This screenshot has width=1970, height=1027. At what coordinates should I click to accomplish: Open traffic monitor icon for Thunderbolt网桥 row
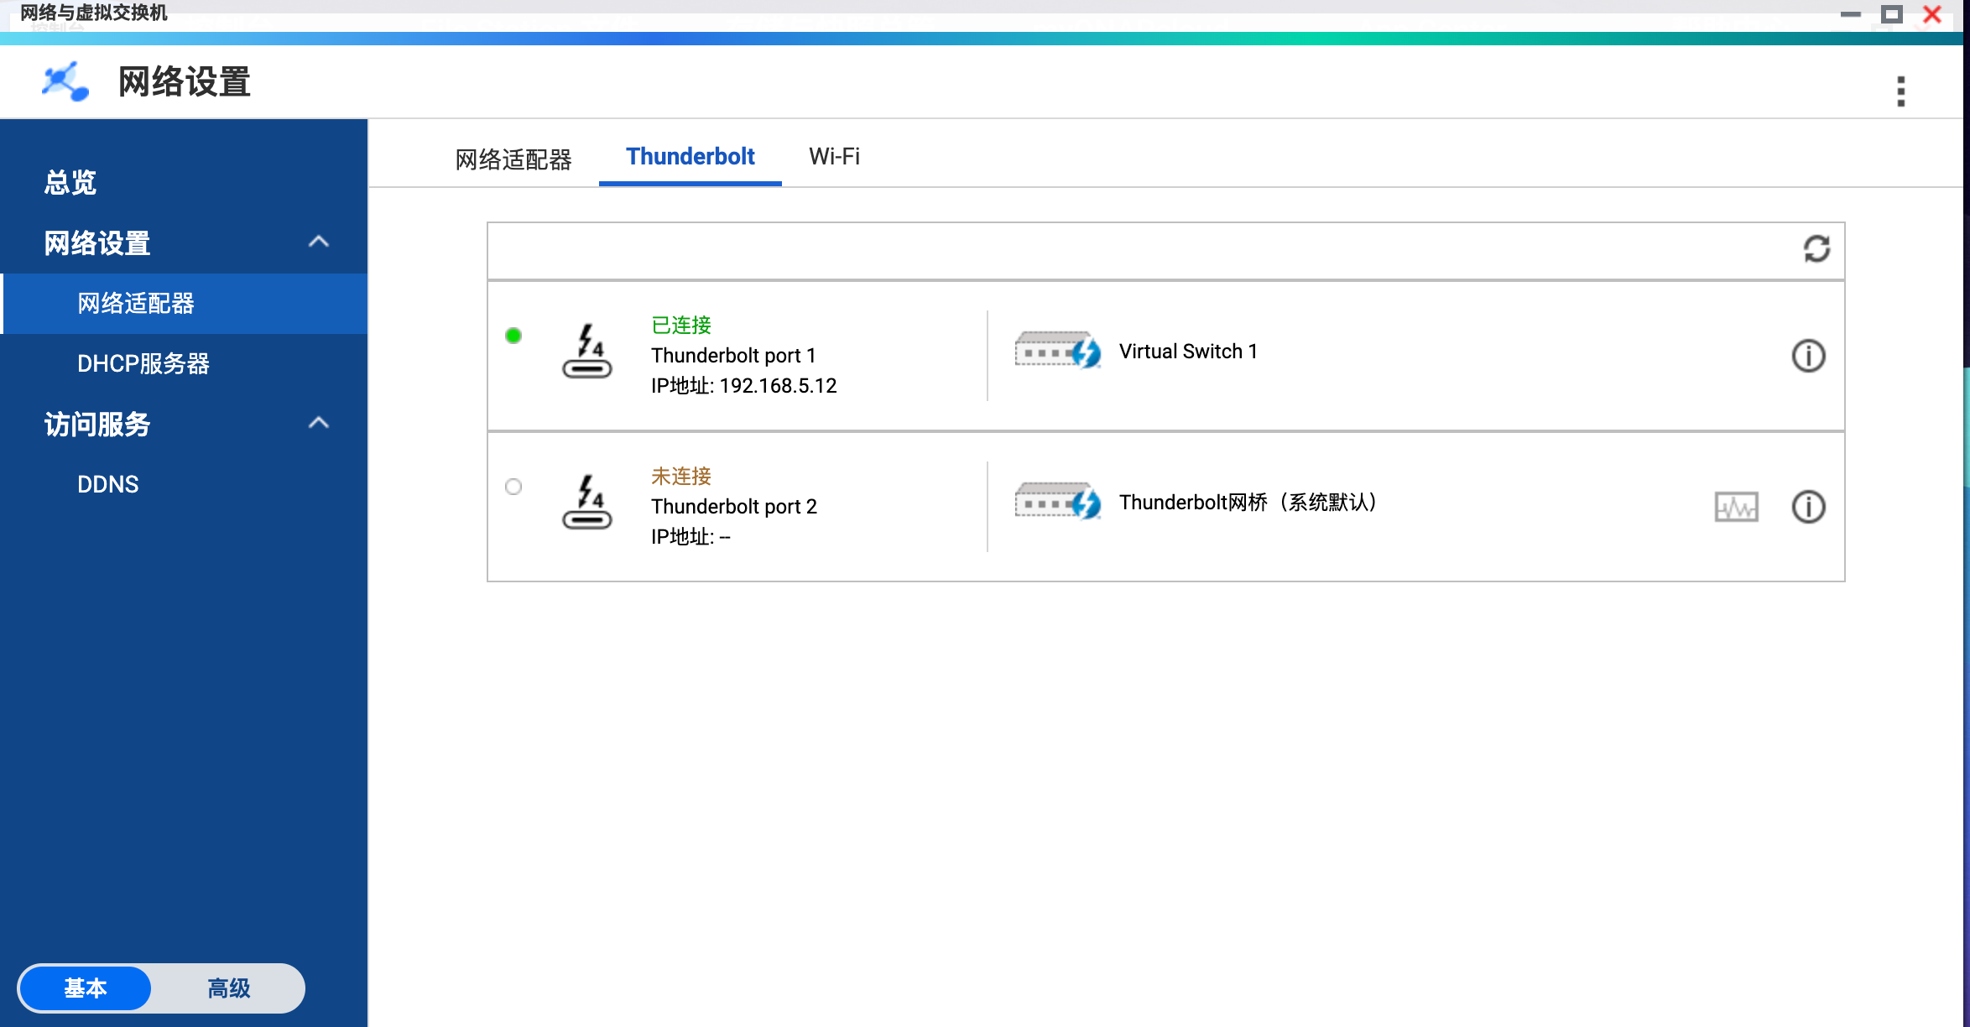pos(1736,507)
